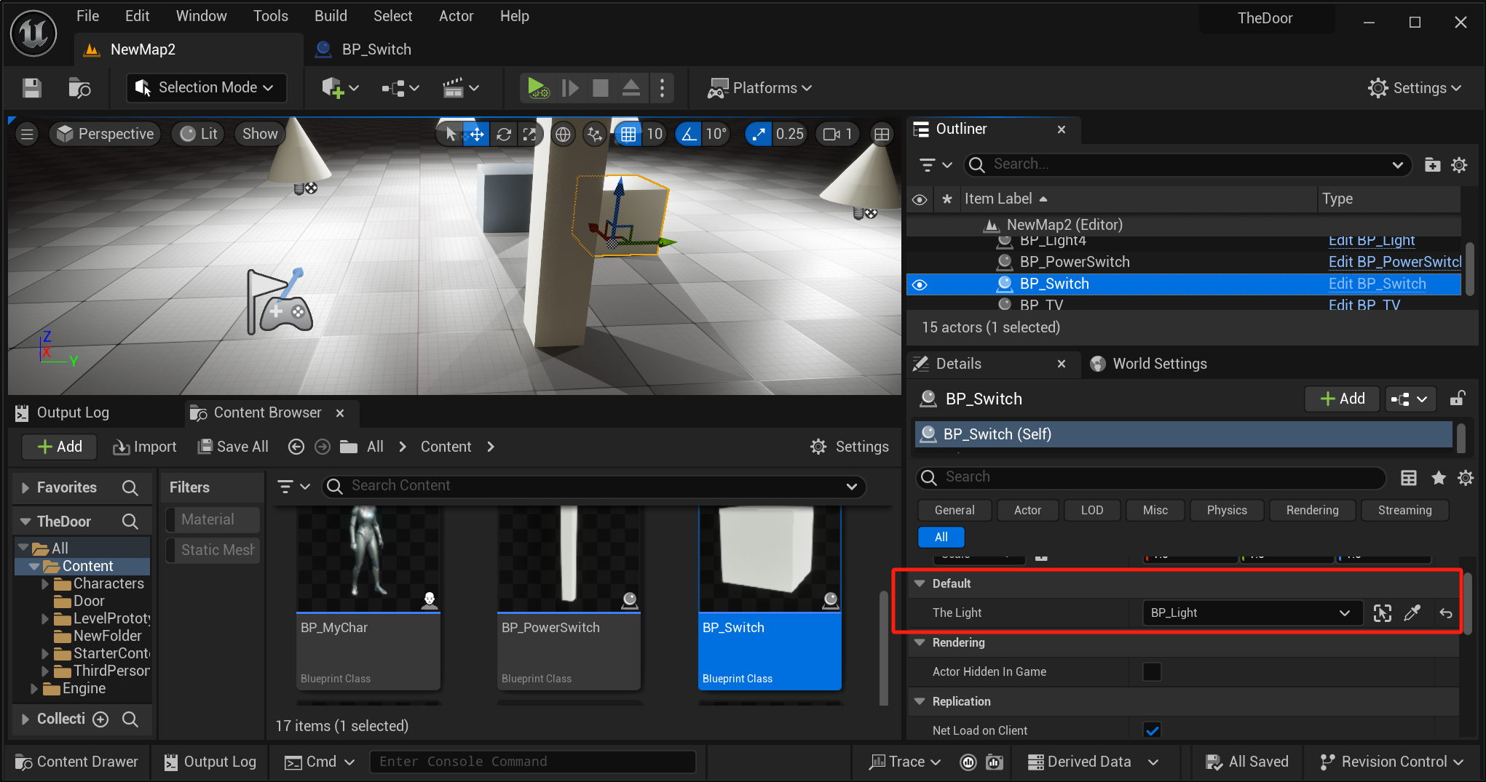This screenshot has width=1486, height=782.
Task: Open the Actor menu
Action: (x=457, y=16)
